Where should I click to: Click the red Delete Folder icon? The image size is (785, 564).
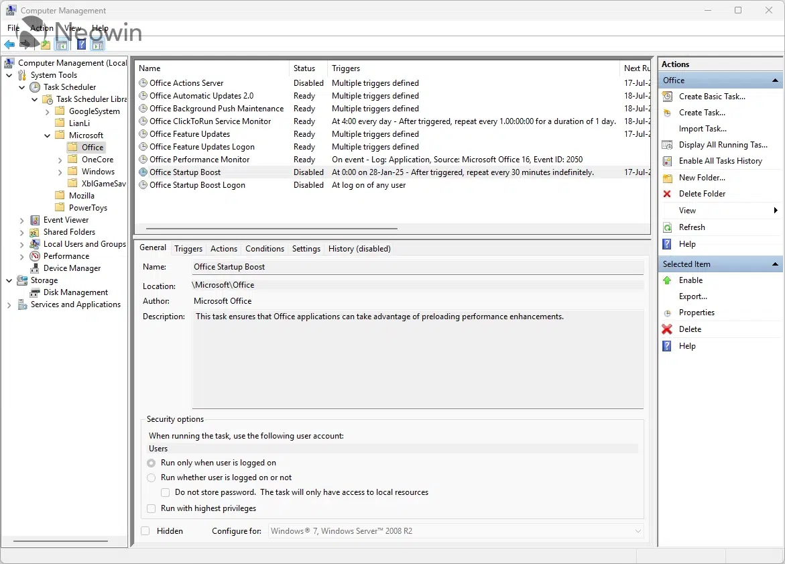[x=667, y=194]
